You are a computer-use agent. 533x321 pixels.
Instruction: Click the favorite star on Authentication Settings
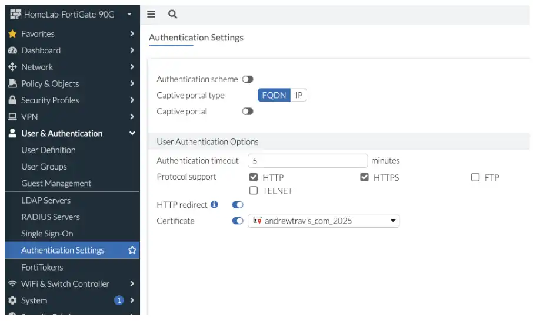[132, 250]
